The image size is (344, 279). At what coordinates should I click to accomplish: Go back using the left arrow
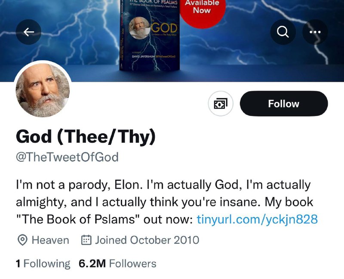pos(28,32)
